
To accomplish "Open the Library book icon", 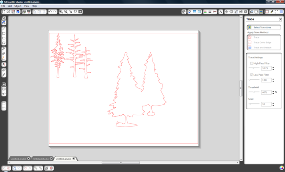I will [x=4, y=89].
